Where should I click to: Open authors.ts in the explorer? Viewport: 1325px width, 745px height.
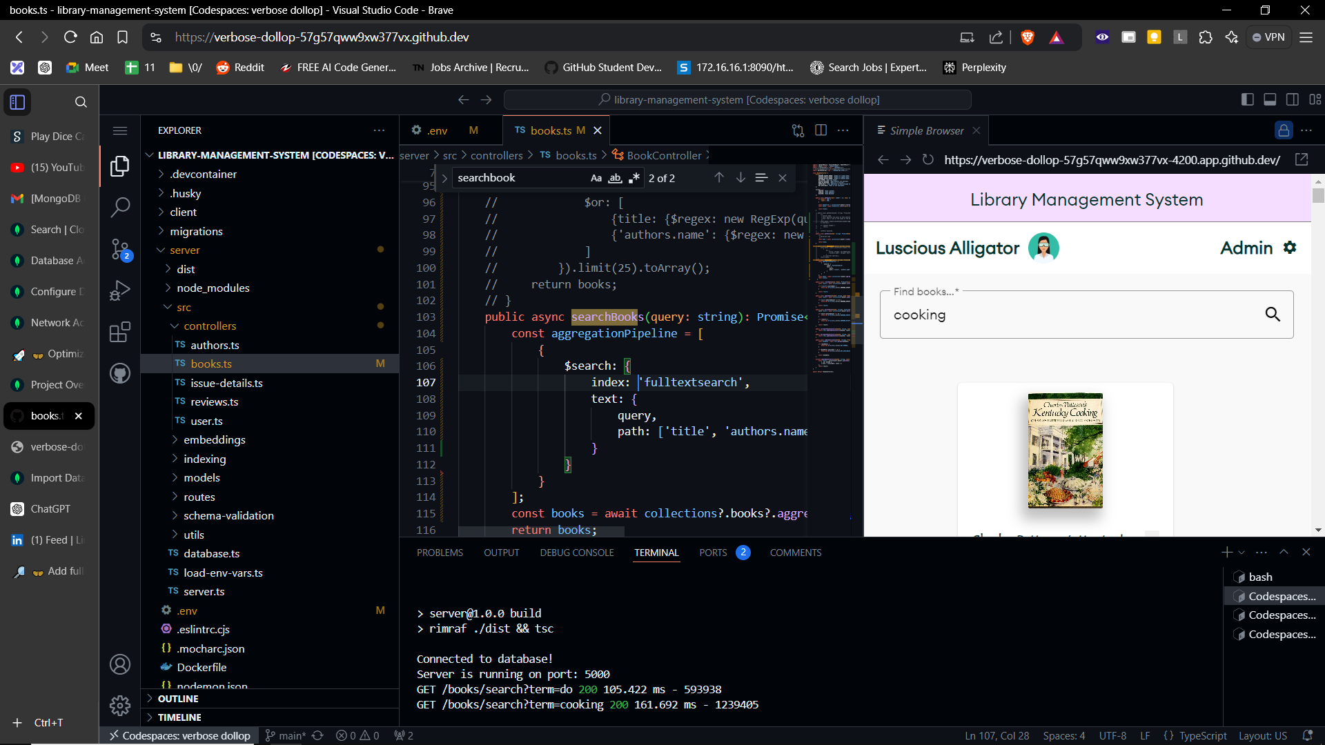pyautogui.click(x=215, y=345)
